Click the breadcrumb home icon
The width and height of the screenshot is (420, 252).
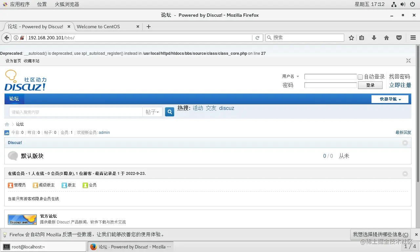click(x=7, y=124)
